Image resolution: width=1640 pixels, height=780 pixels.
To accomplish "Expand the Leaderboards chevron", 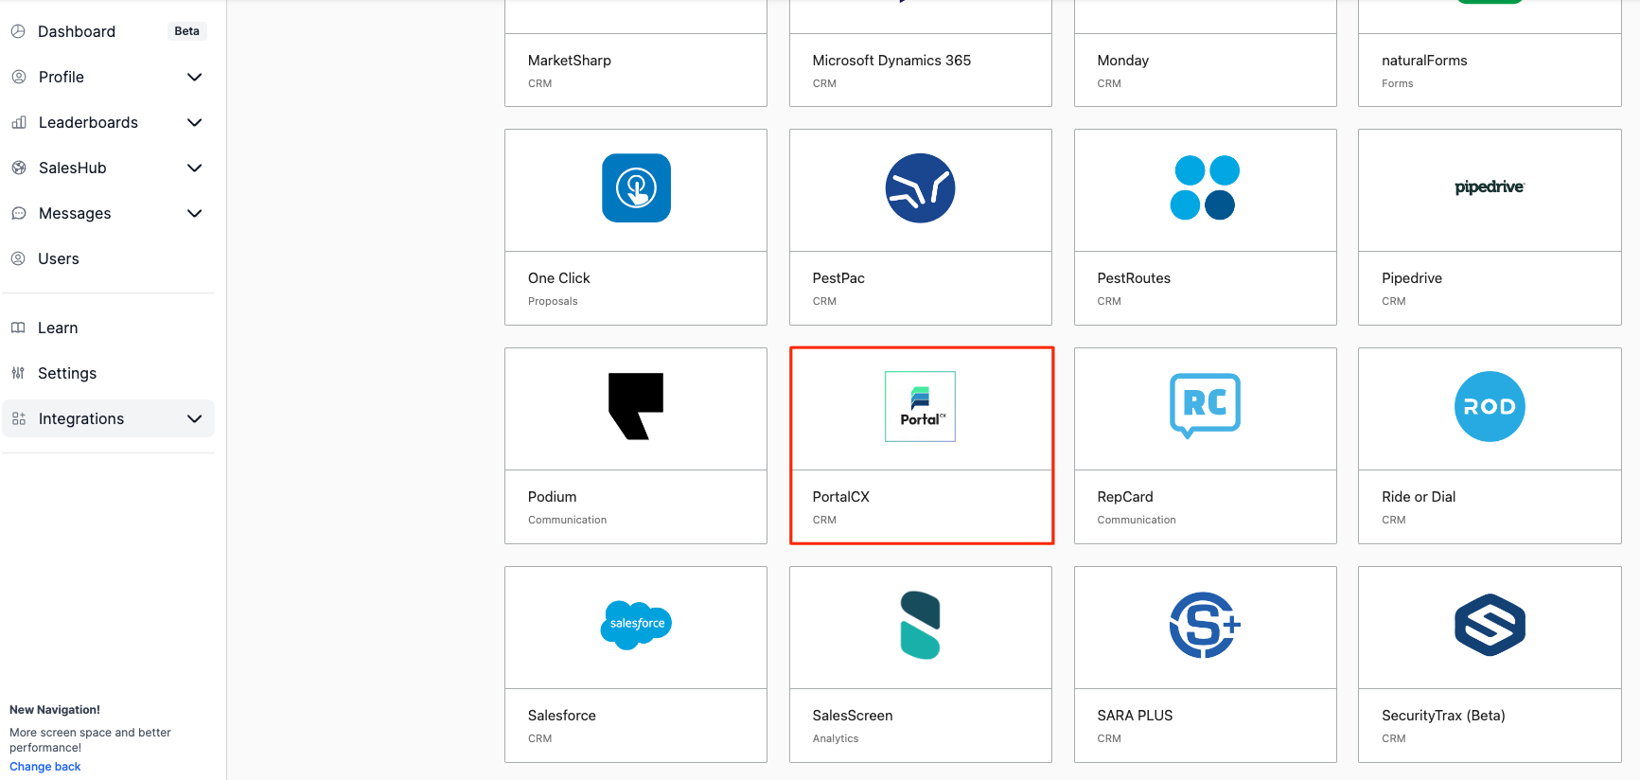I will pos(195,122).
